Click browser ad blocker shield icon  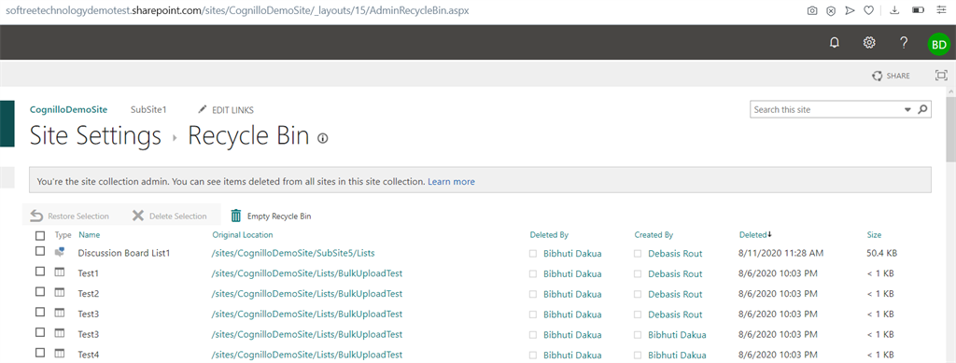click(x=831, y=11)
